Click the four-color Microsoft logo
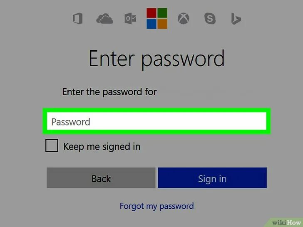The width and height of the screenshot is (303, 227). (x=157, y=18)
